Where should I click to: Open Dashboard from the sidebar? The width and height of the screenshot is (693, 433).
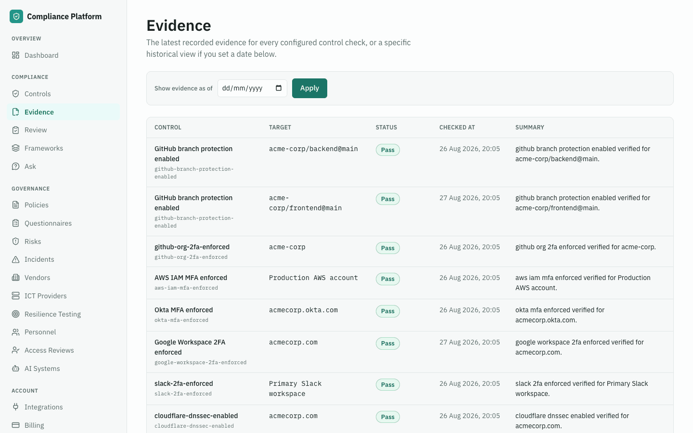click(x=64, y=55)
